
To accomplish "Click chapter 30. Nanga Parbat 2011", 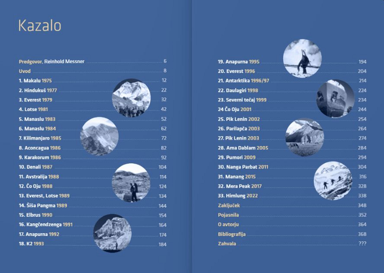I will pos(243,167).
